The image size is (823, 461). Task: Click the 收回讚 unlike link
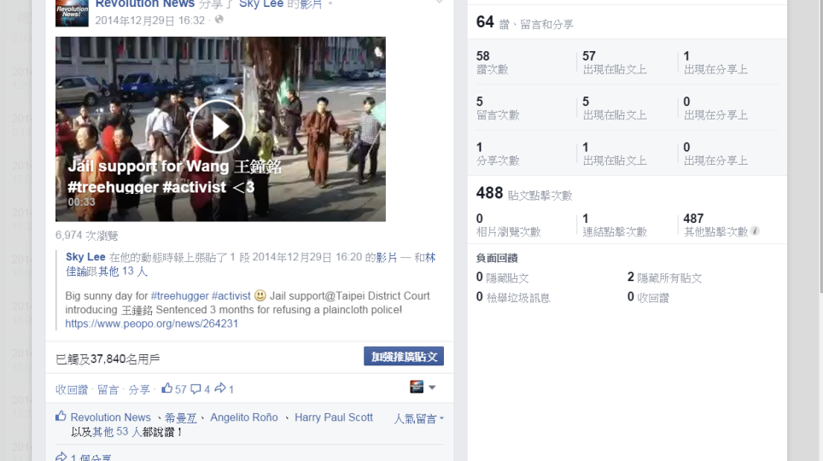coord(72,390)
